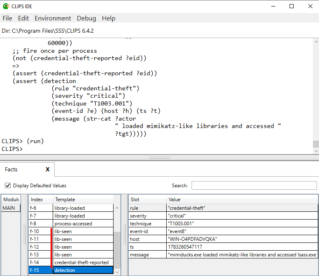
Task: Select fact f-8 process-accessed row
Action: pos(71,223)
